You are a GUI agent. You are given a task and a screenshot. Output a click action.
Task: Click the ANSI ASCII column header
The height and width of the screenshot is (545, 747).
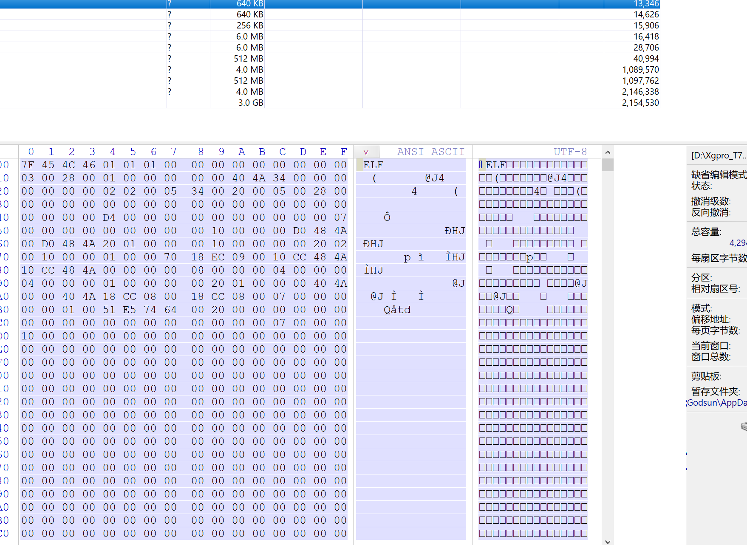point(430,152)
